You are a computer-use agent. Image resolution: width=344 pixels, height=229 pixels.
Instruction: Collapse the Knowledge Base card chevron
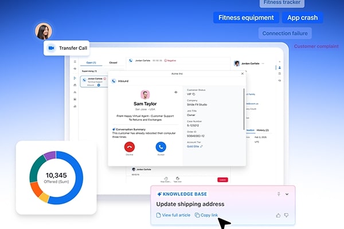287,194
